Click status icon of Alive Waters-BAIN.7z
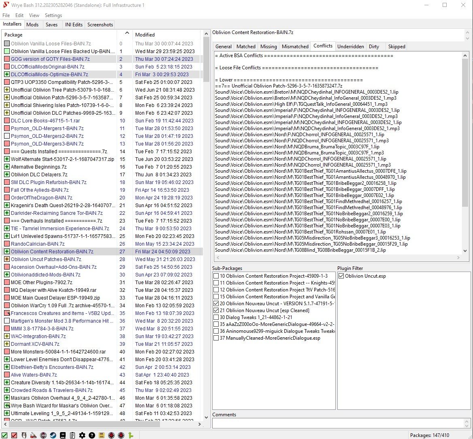Screen dimensions: 473x439 click(x=6, y=375)
